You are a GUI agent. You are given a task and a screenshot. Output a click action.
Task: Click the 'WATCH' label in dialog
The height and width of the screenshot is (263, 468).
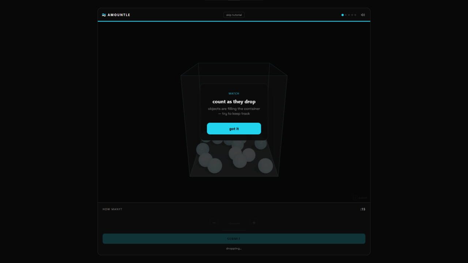tap(234, 94)
